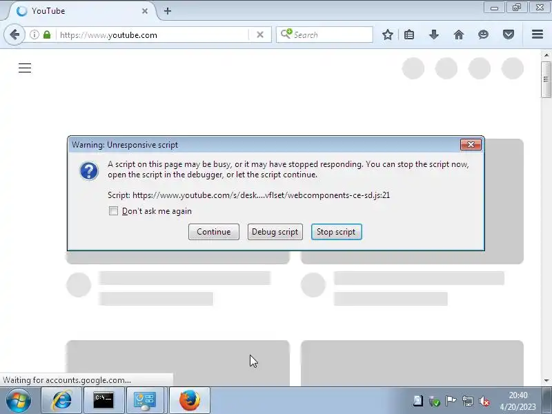552x414 pixels.
Task: Click the Waiting for accounts.google.com status text
Action: [x=67, y=380]
